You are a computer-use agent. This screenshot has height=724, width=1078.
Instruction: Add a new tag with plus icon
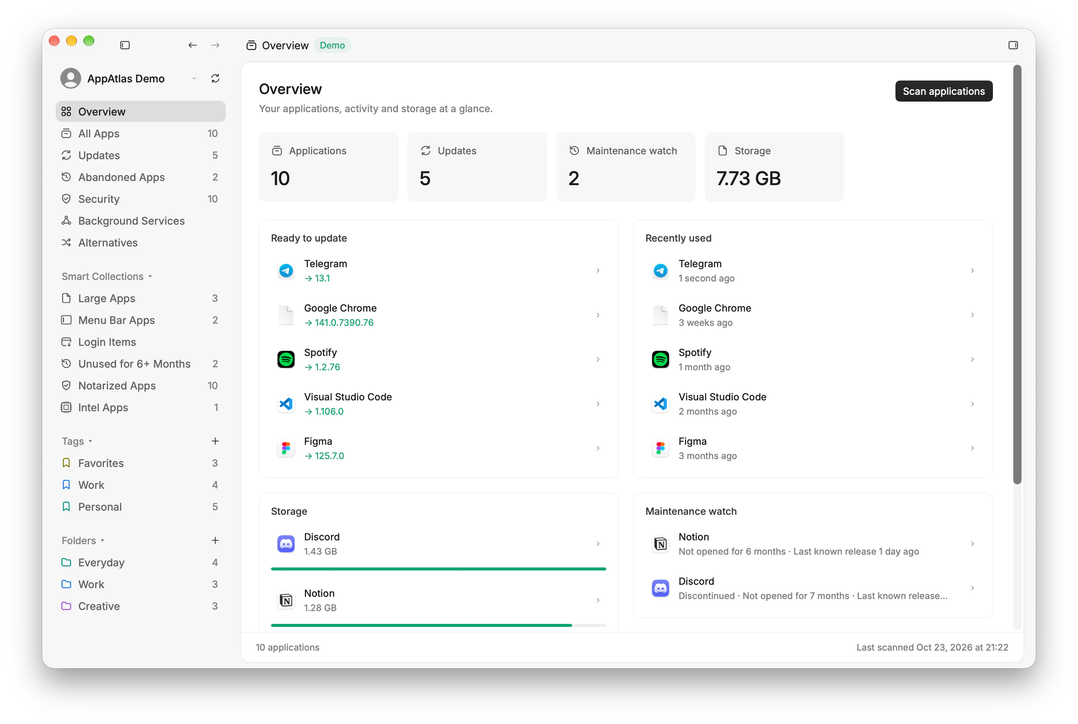(x=215, y=441)
